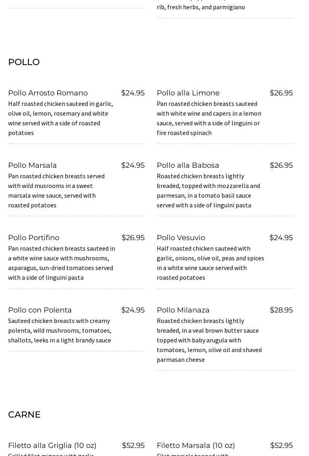
Task: Select the Pollo alla Limone item title
Action: (188, 93)
